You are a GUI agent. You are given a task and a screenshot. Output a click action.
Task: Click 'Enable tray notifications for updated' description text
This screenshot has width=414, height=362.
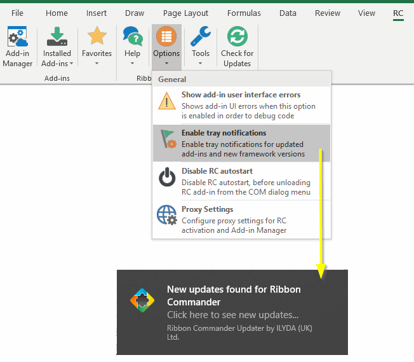pyautogui.click(x=243, y=144)
